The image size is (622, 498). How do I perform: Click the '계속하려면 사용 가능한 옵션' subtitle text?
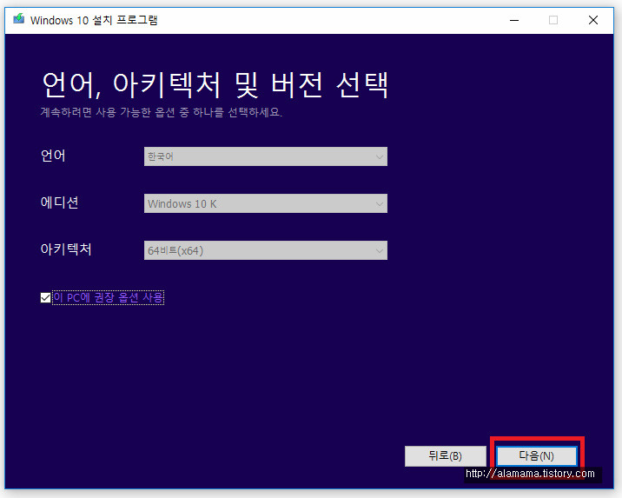pyautogui.click(x=161, y=112)
